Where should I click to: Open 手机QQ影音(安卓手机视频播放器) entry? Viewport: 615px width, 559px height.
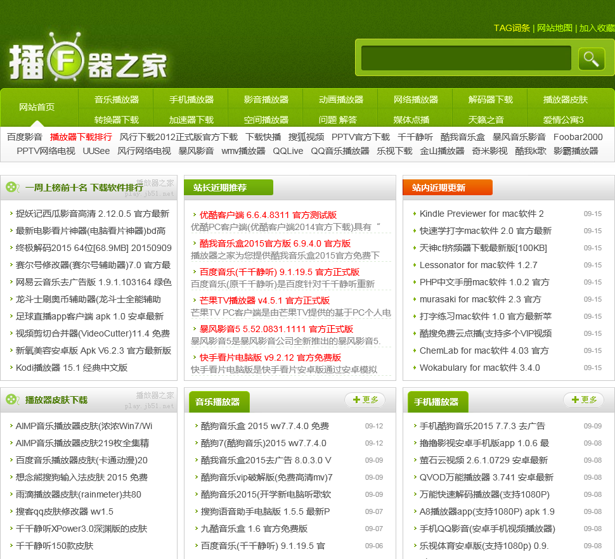click(488, 529)
